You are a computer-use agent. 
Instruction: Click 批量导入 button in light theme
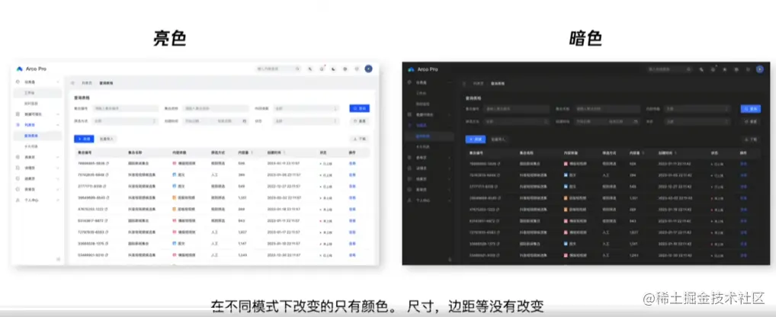coord(107,139)
